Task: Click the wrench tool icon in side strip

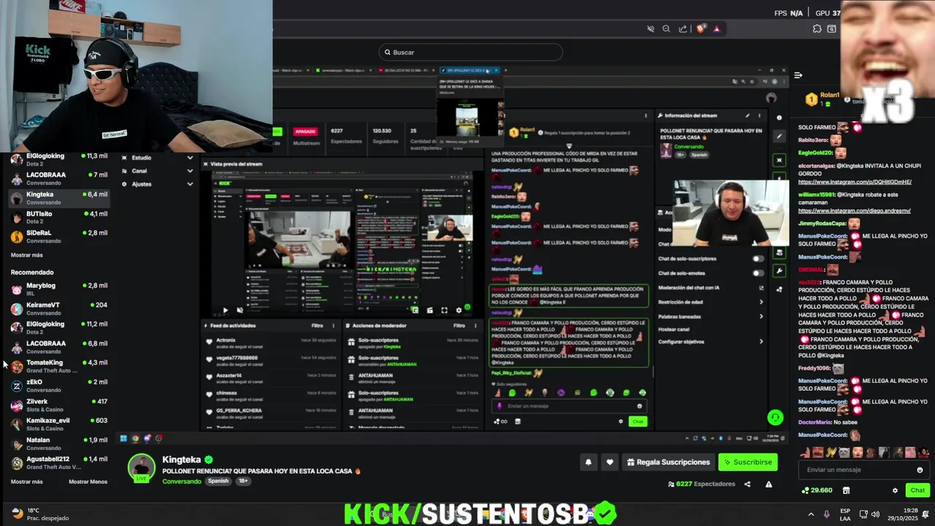Action: coord(779,271)
